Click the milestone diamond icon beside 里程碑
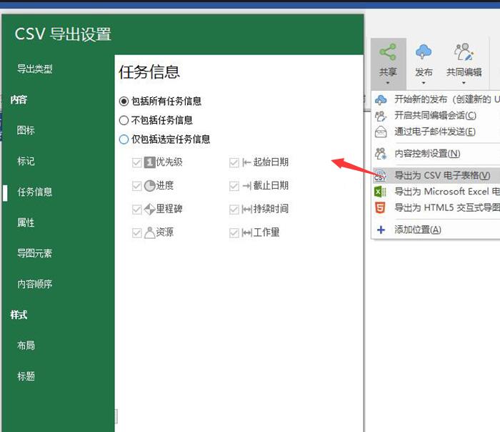 [x=149, y=210]
